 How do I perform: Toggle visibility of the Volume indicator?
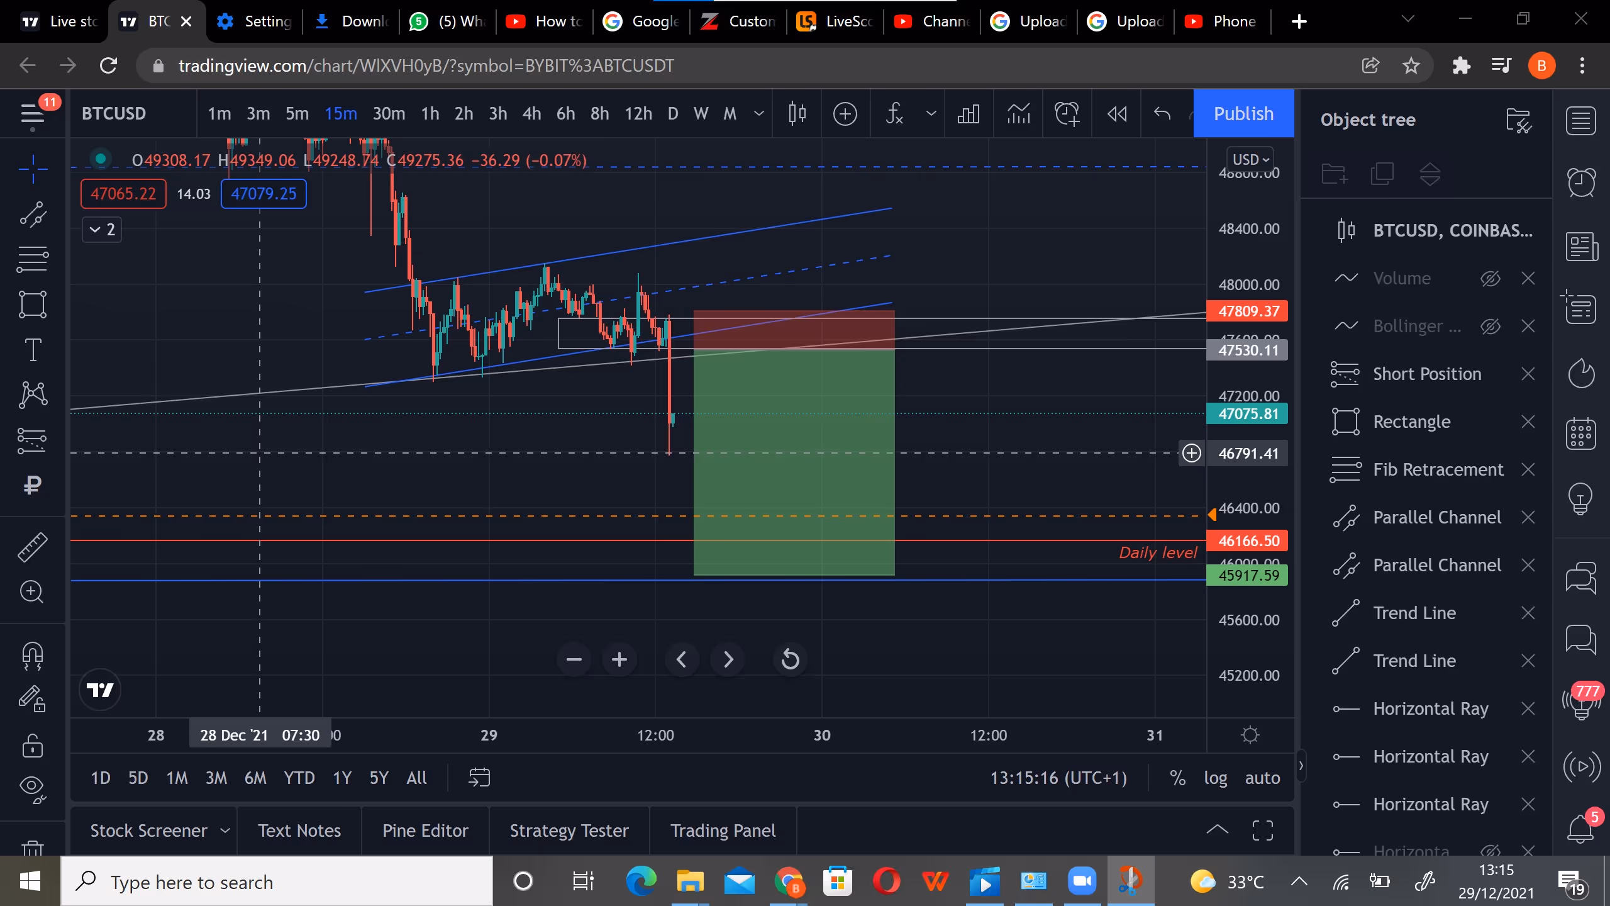[1491, 278]
